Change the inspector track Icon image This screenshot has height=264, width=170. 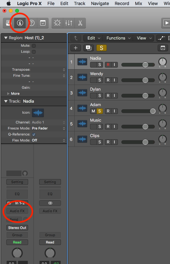tap(38, 113)
